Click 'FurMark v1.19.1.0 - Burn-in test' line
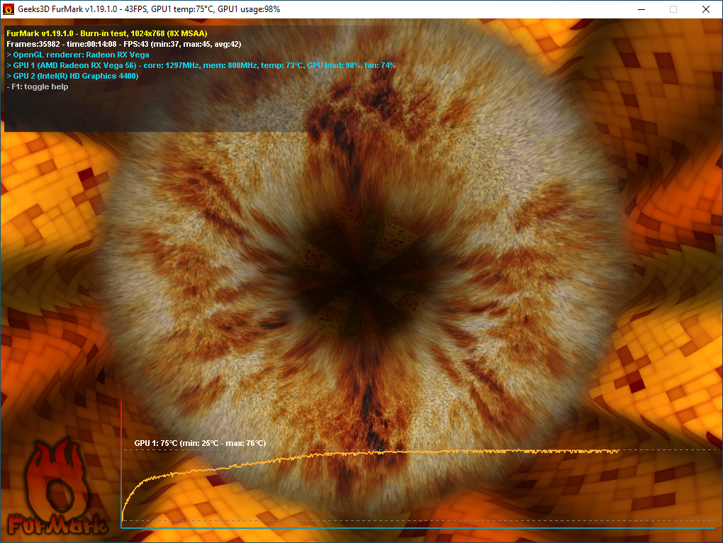The image size is (723, 543). (x=107, y=33)
